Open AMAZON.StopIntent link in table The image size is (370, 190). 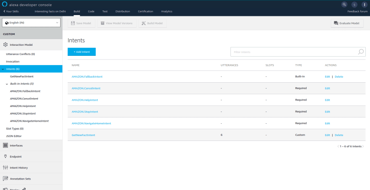tap(85, 112)
